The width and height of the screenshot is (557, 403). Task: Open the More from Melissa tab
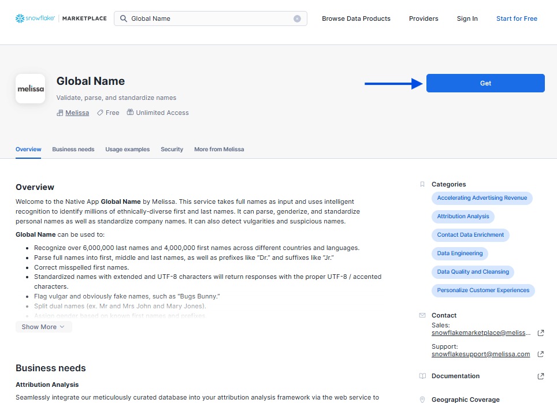(x=219, y=149)
